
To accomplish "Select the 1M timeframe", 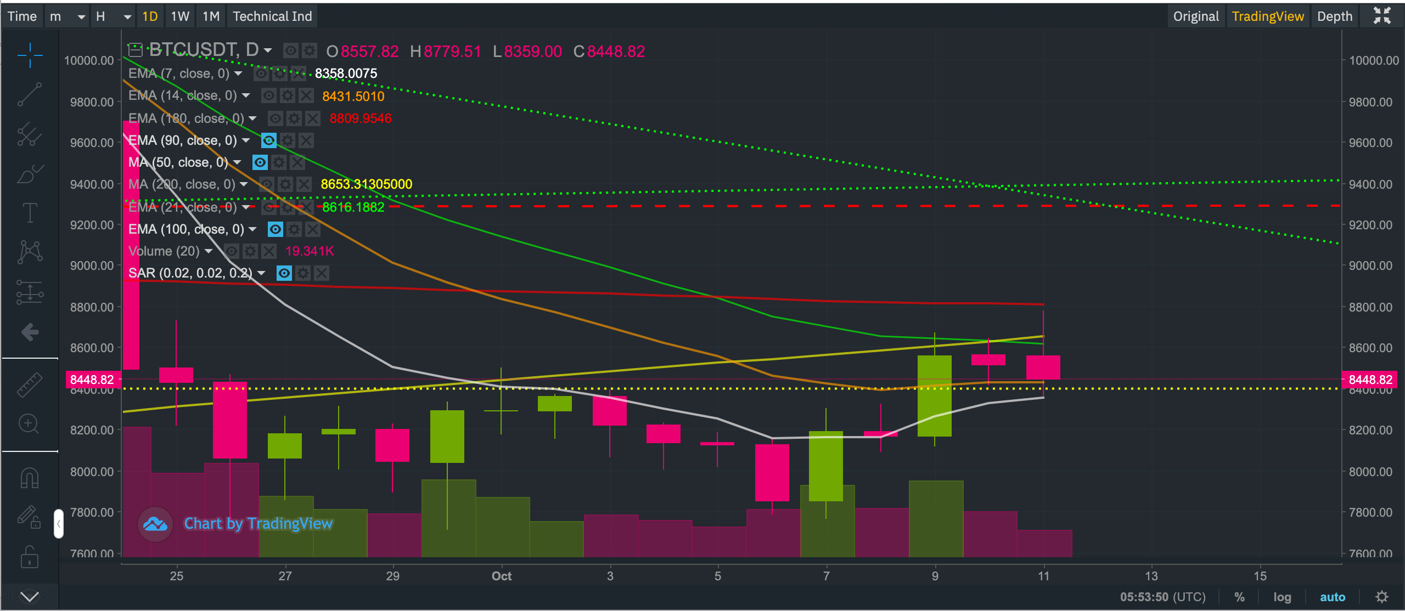I will coord(211,16).
